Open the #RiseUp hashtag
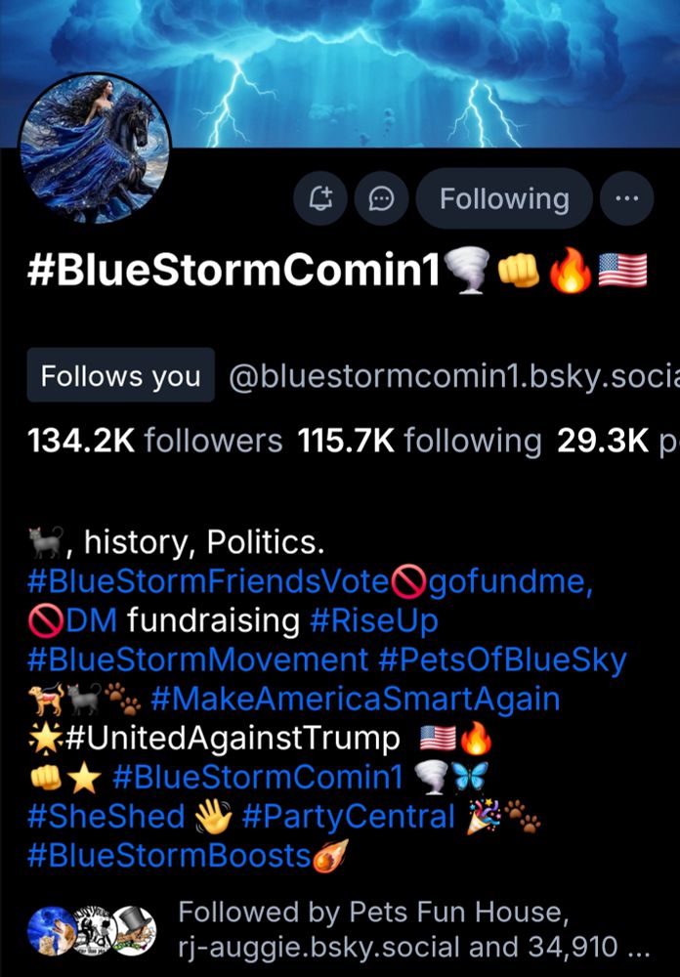The image size is (680, 977). point(374,621)
